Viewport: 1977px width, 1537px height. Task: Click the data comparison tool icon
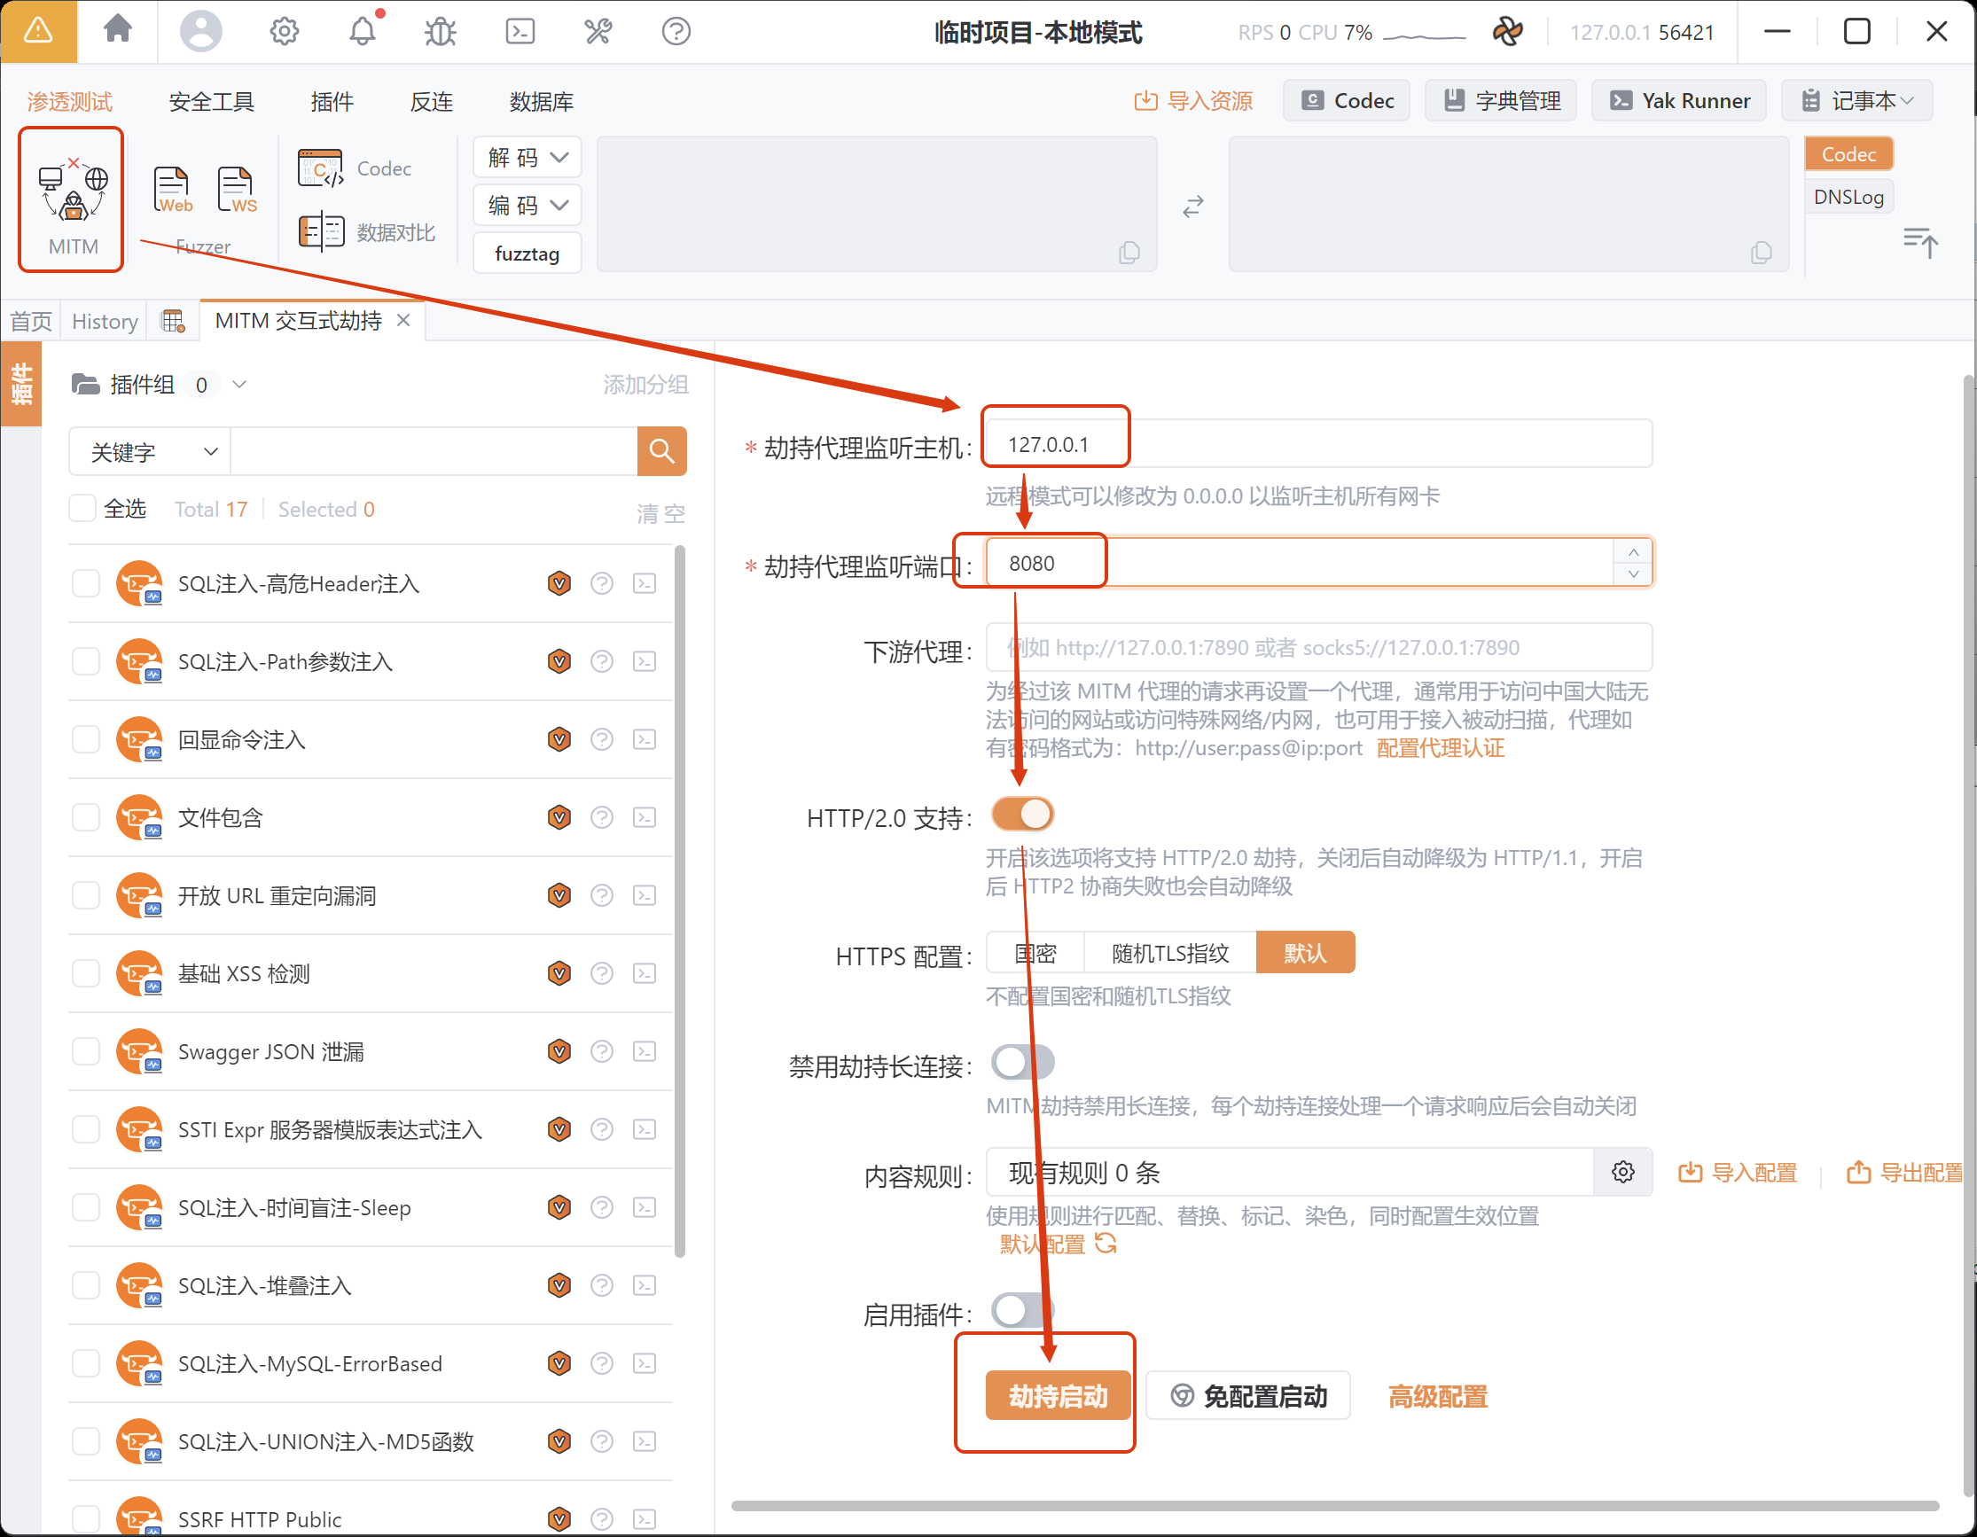tap(321, 232)
